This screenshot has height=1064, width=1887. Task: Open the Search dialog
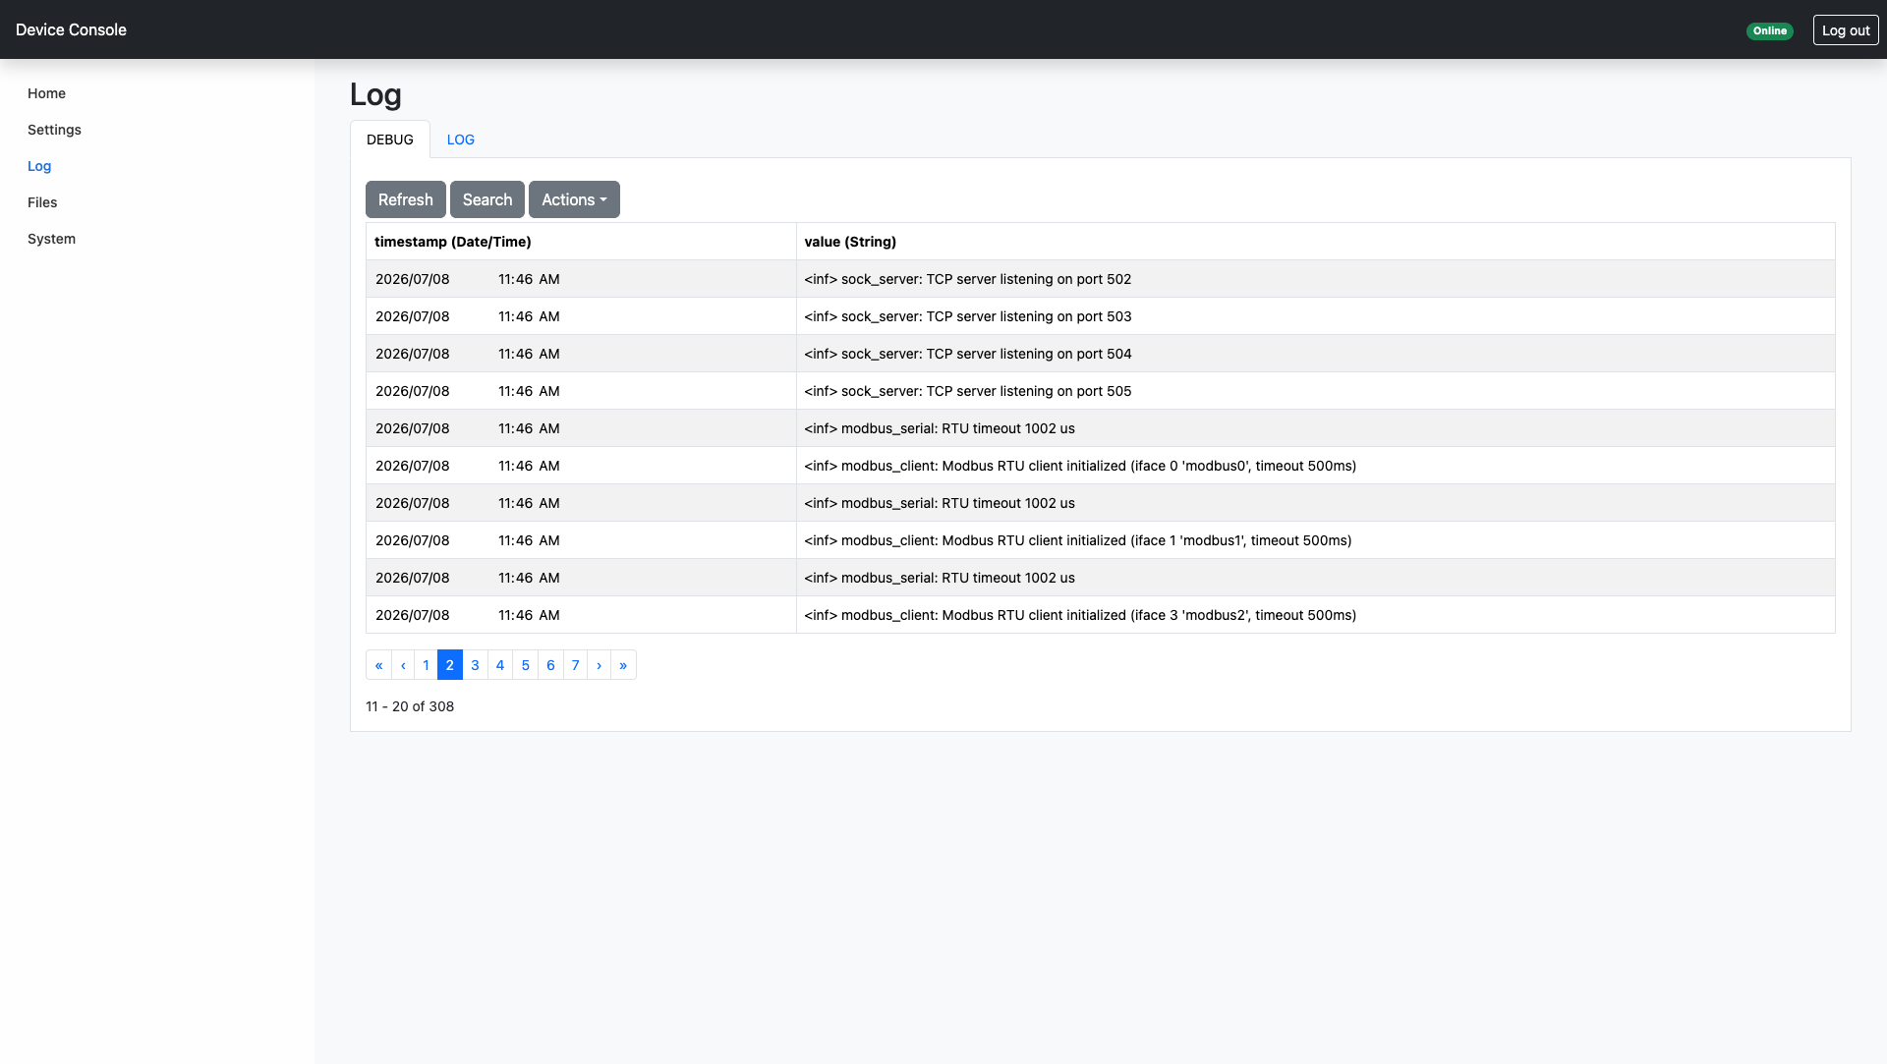487,199
